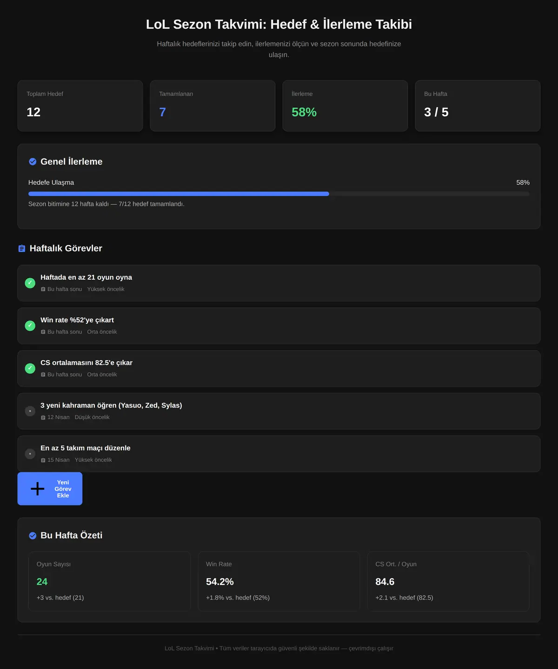Viewport: 558px width, 669px height.
Task: Click calendar icon under 'Haftada en az 21 oyun oyna'
Action: [43, 289]
